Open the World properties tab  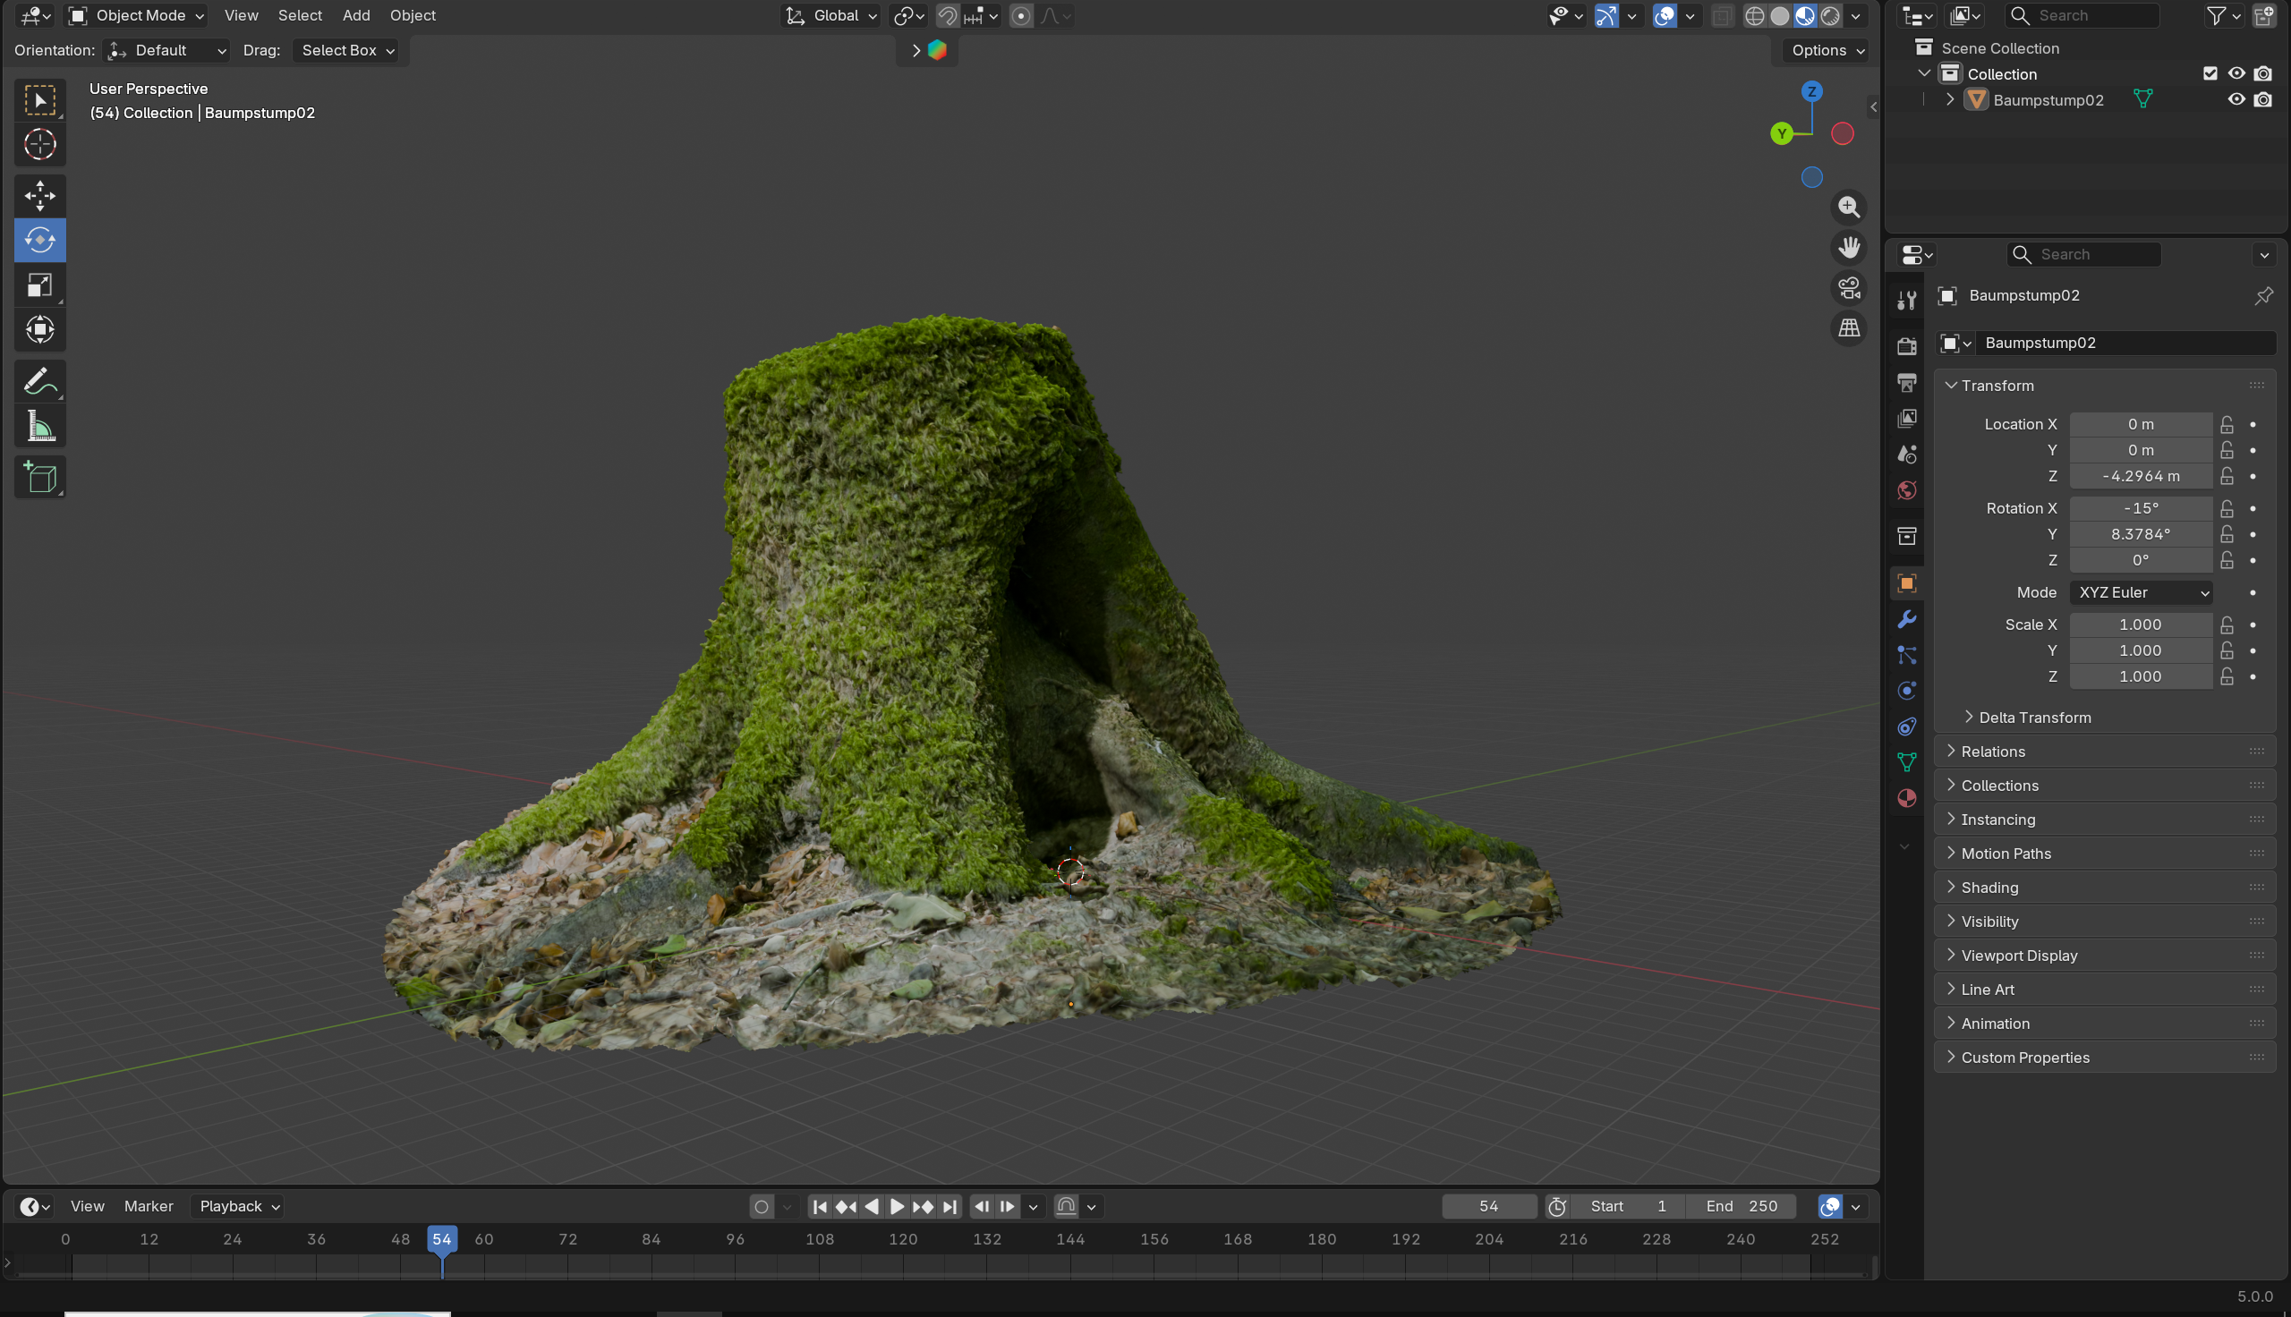1906,490
